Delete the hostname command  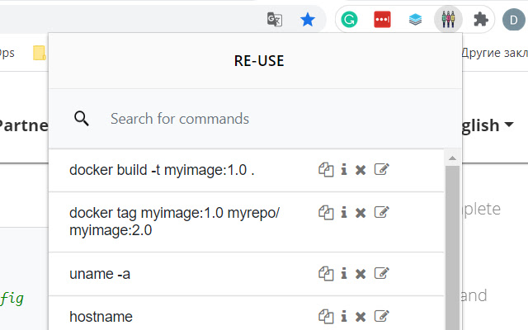pyautogui.click(x=361, y=317)
